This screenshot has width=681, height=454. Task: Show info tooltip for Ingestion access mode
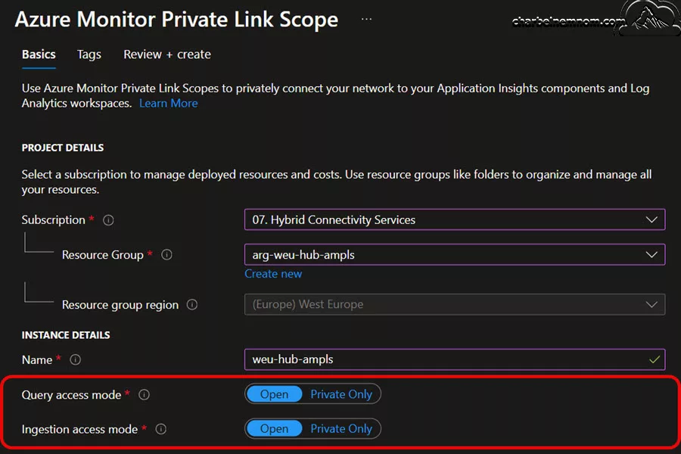(x=160, y=429)
